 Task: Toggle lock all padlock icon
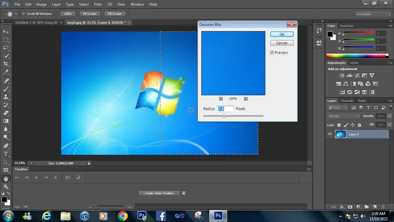tap(360, 125)
